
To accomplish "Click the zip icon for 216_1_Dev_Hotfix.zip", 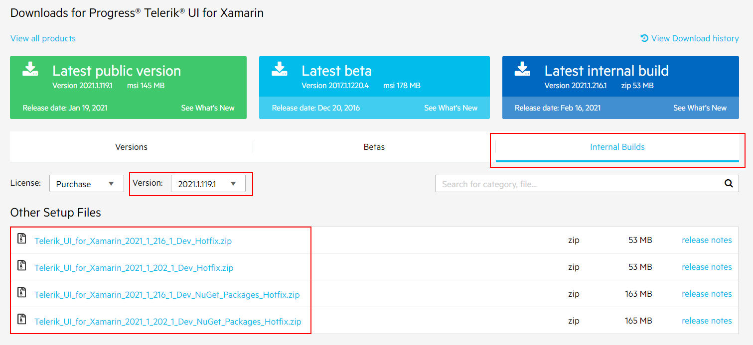I will tap(21, 238).
